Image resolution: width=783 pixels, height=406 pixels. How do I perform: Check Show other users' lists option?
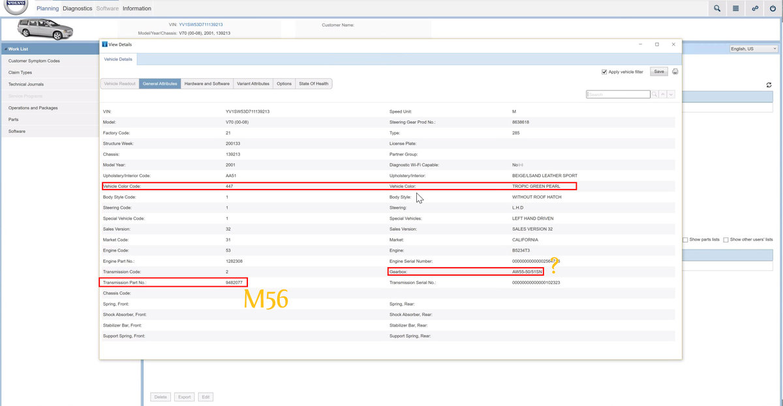coord(726,240)
